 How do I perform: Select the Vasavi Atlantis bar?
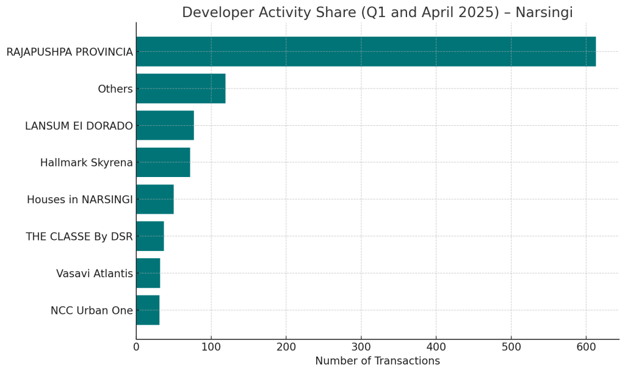tap(148, 273)
